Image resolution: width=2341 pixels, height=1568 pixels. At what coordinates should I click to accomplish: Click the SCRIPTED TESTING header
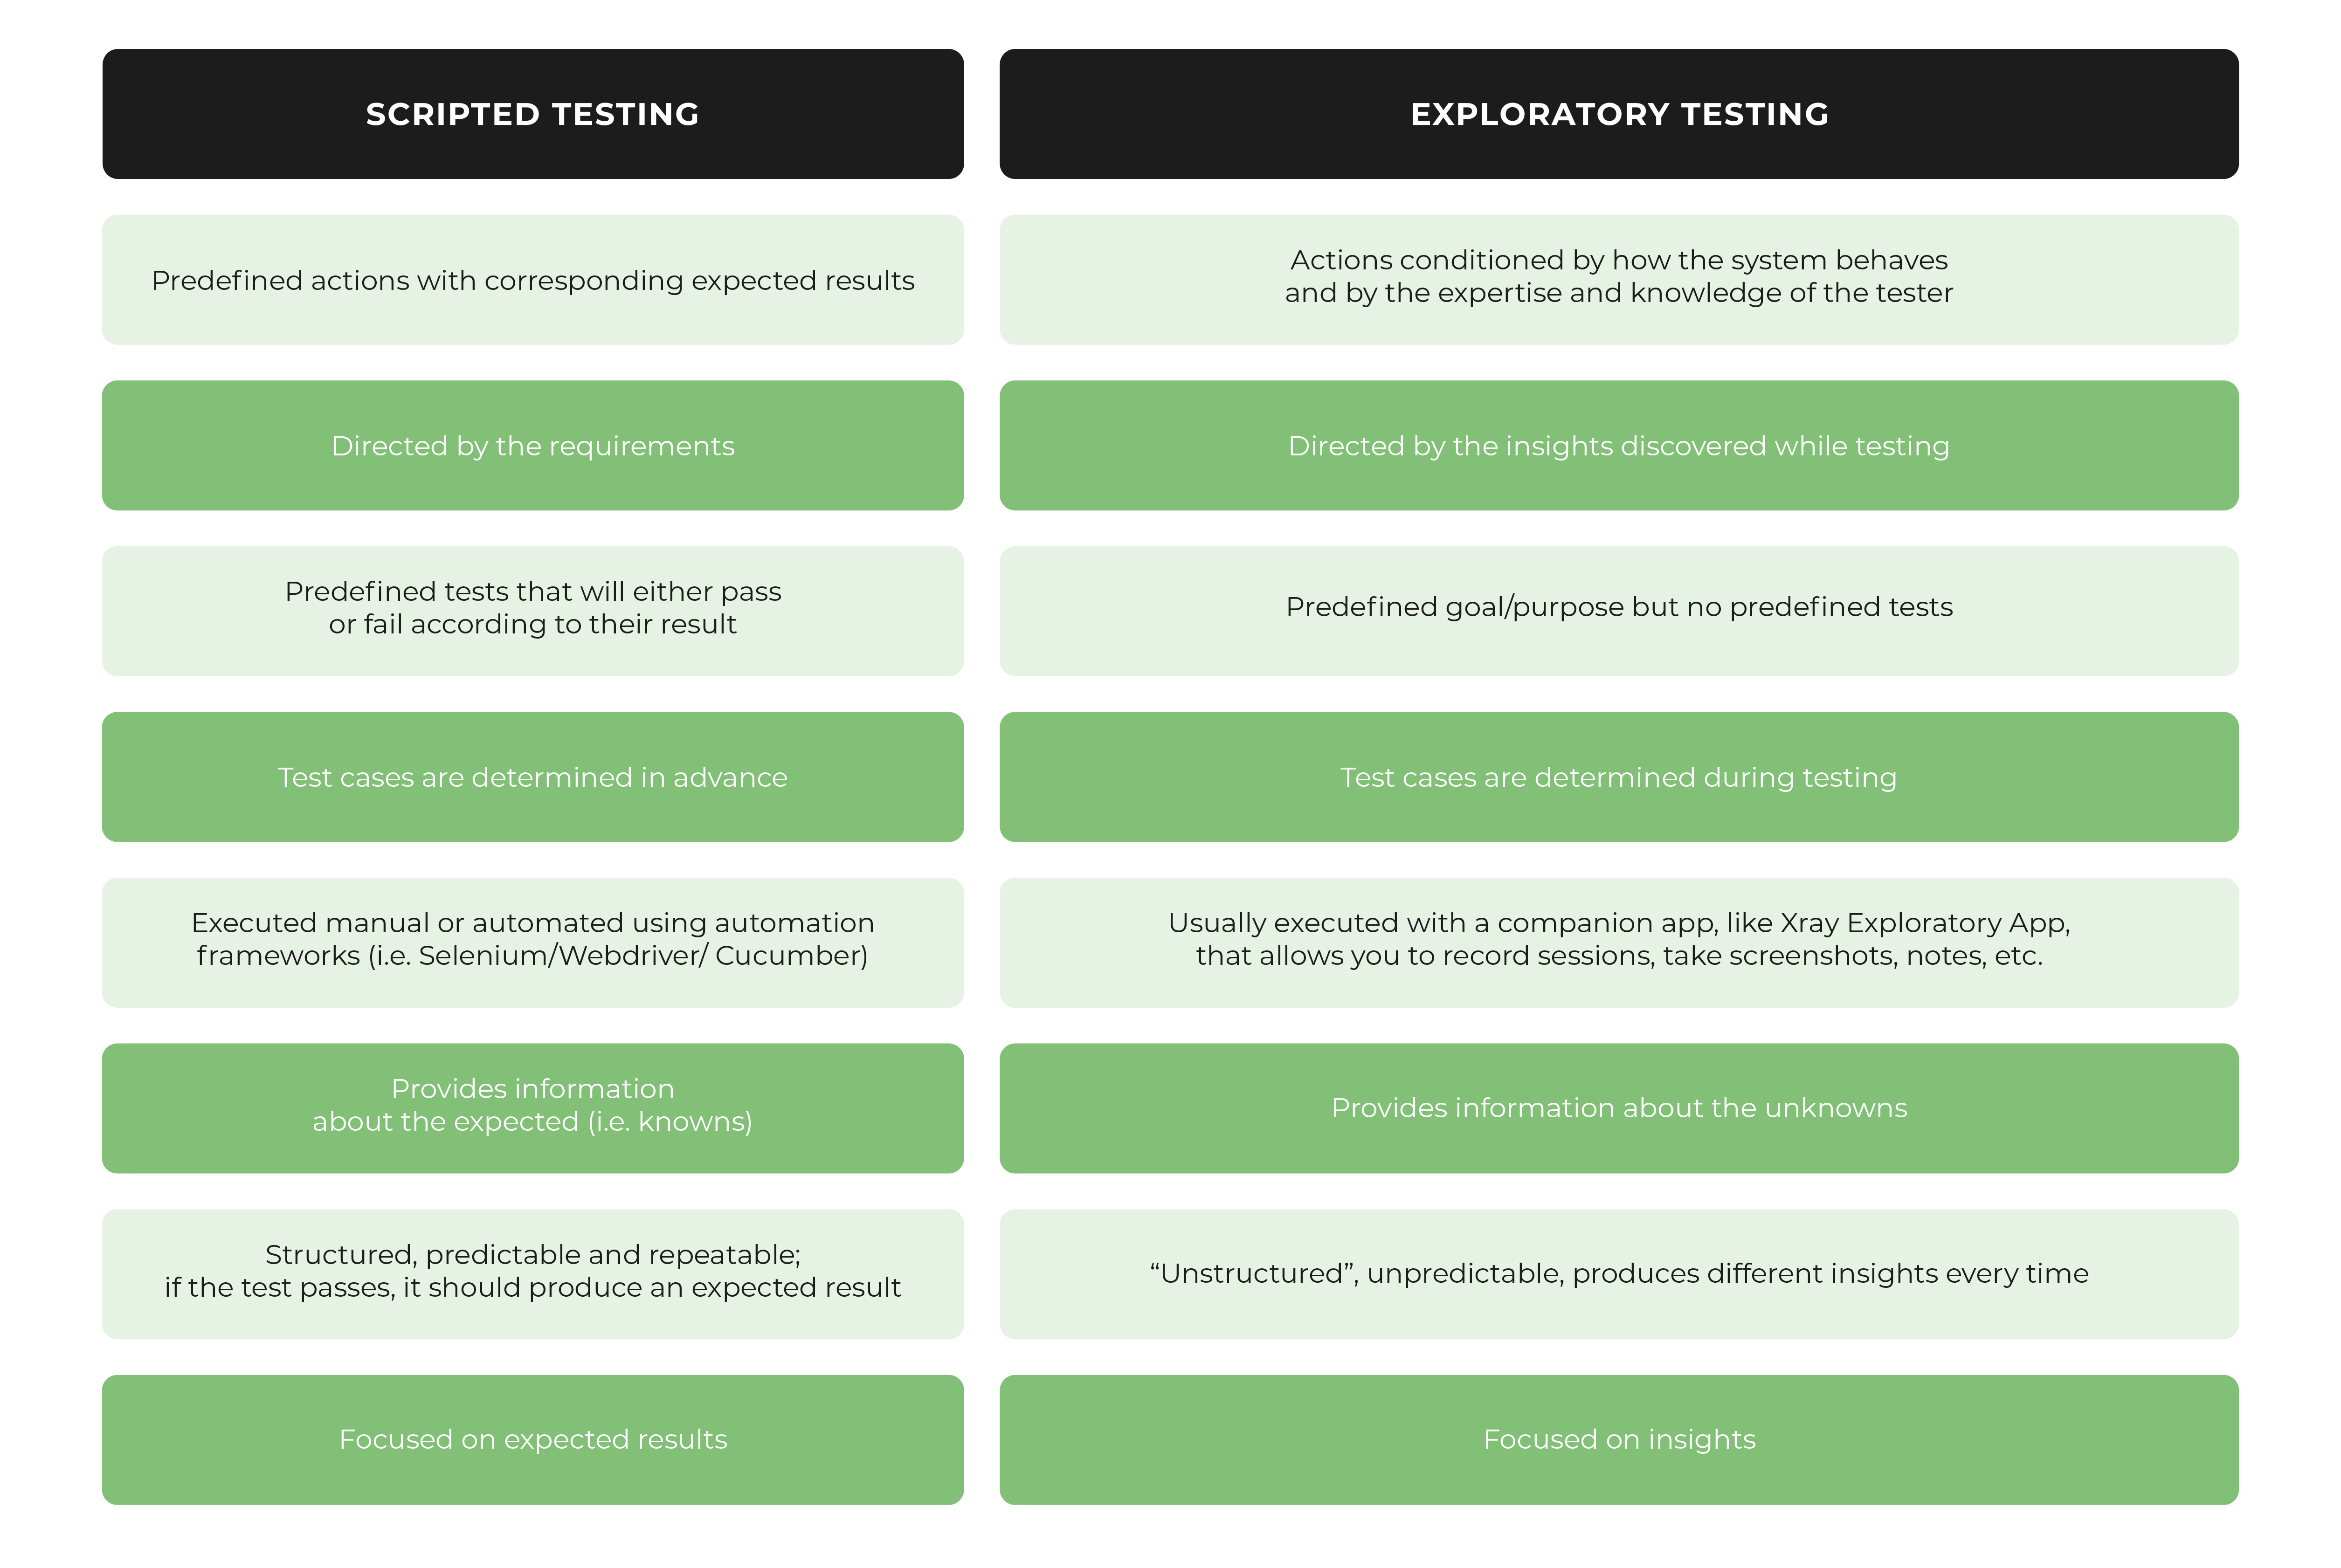pos(532,114)
